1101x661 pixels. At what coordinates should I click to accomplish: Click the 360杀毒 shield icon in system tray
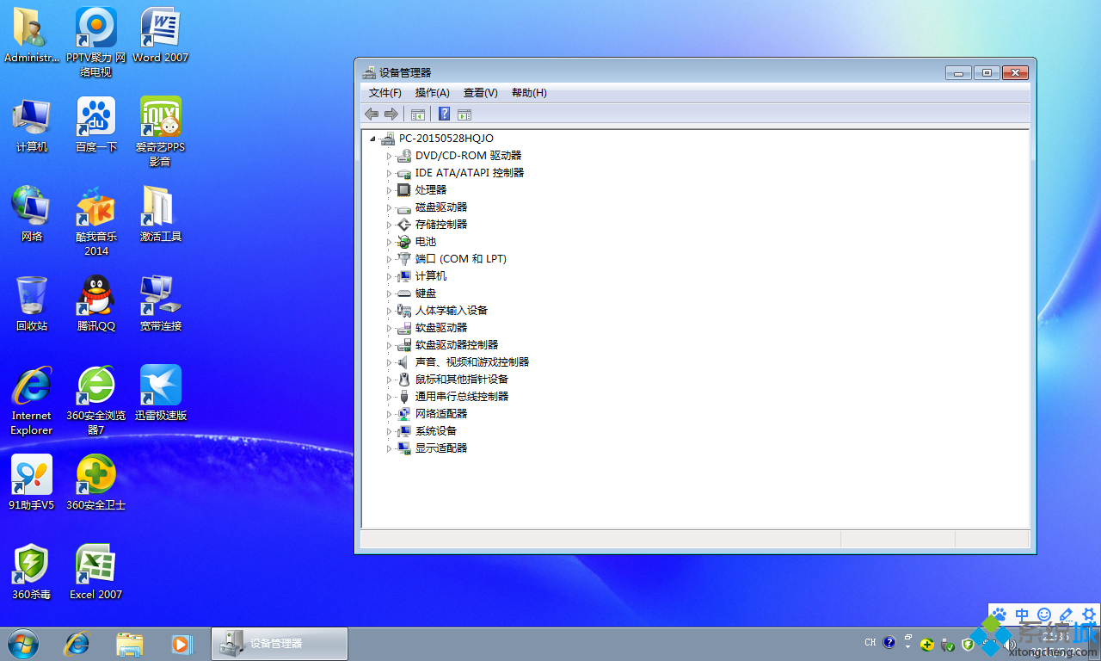[967, 644]
